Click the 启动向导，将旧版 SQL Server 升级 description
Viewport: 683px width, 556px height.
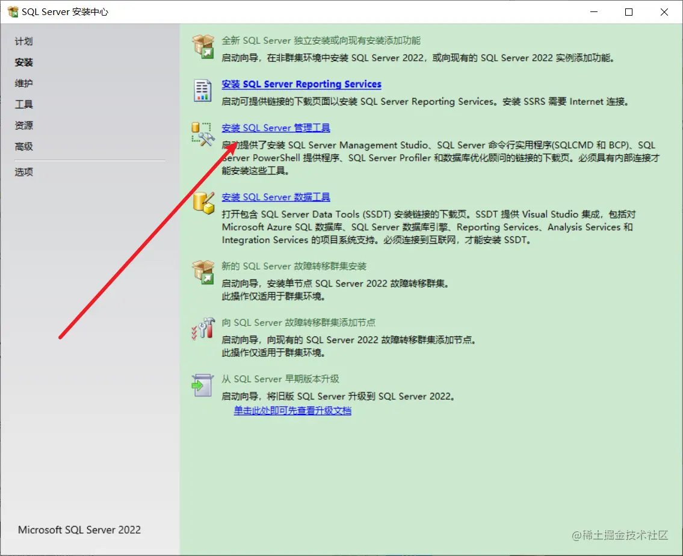(x=338, y=396)
